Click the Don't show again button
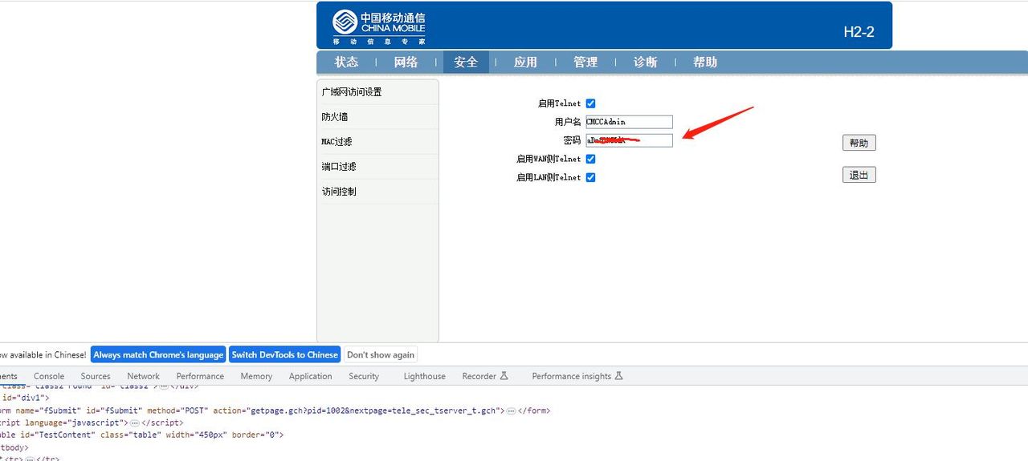This screenshot has width=1028, height=461. (x=381, y=354)
